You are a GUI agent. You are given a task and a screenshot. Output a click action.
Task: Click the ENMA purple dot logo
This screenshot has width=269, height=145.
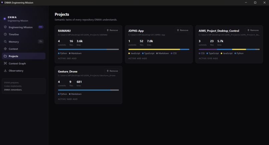coord(5,19)
